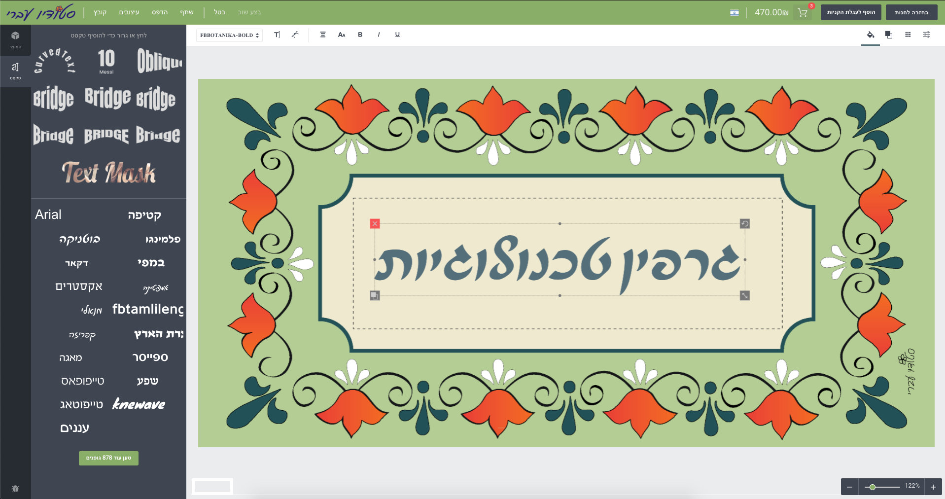The image size is (945, 499).
Task: Open the font size (Aa) tool
Action: pyautogui.click(x=342, y=35)
